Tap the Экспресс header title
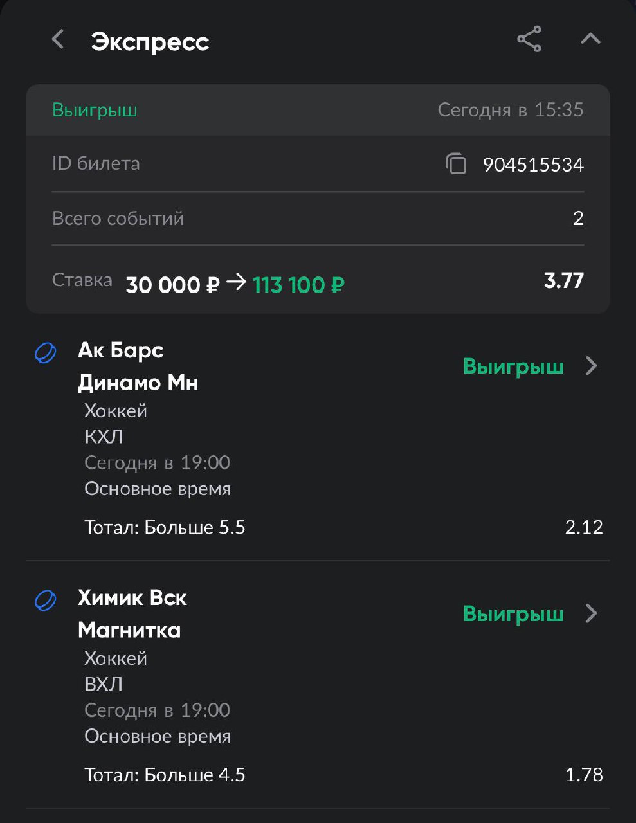 tap(150, 42)
